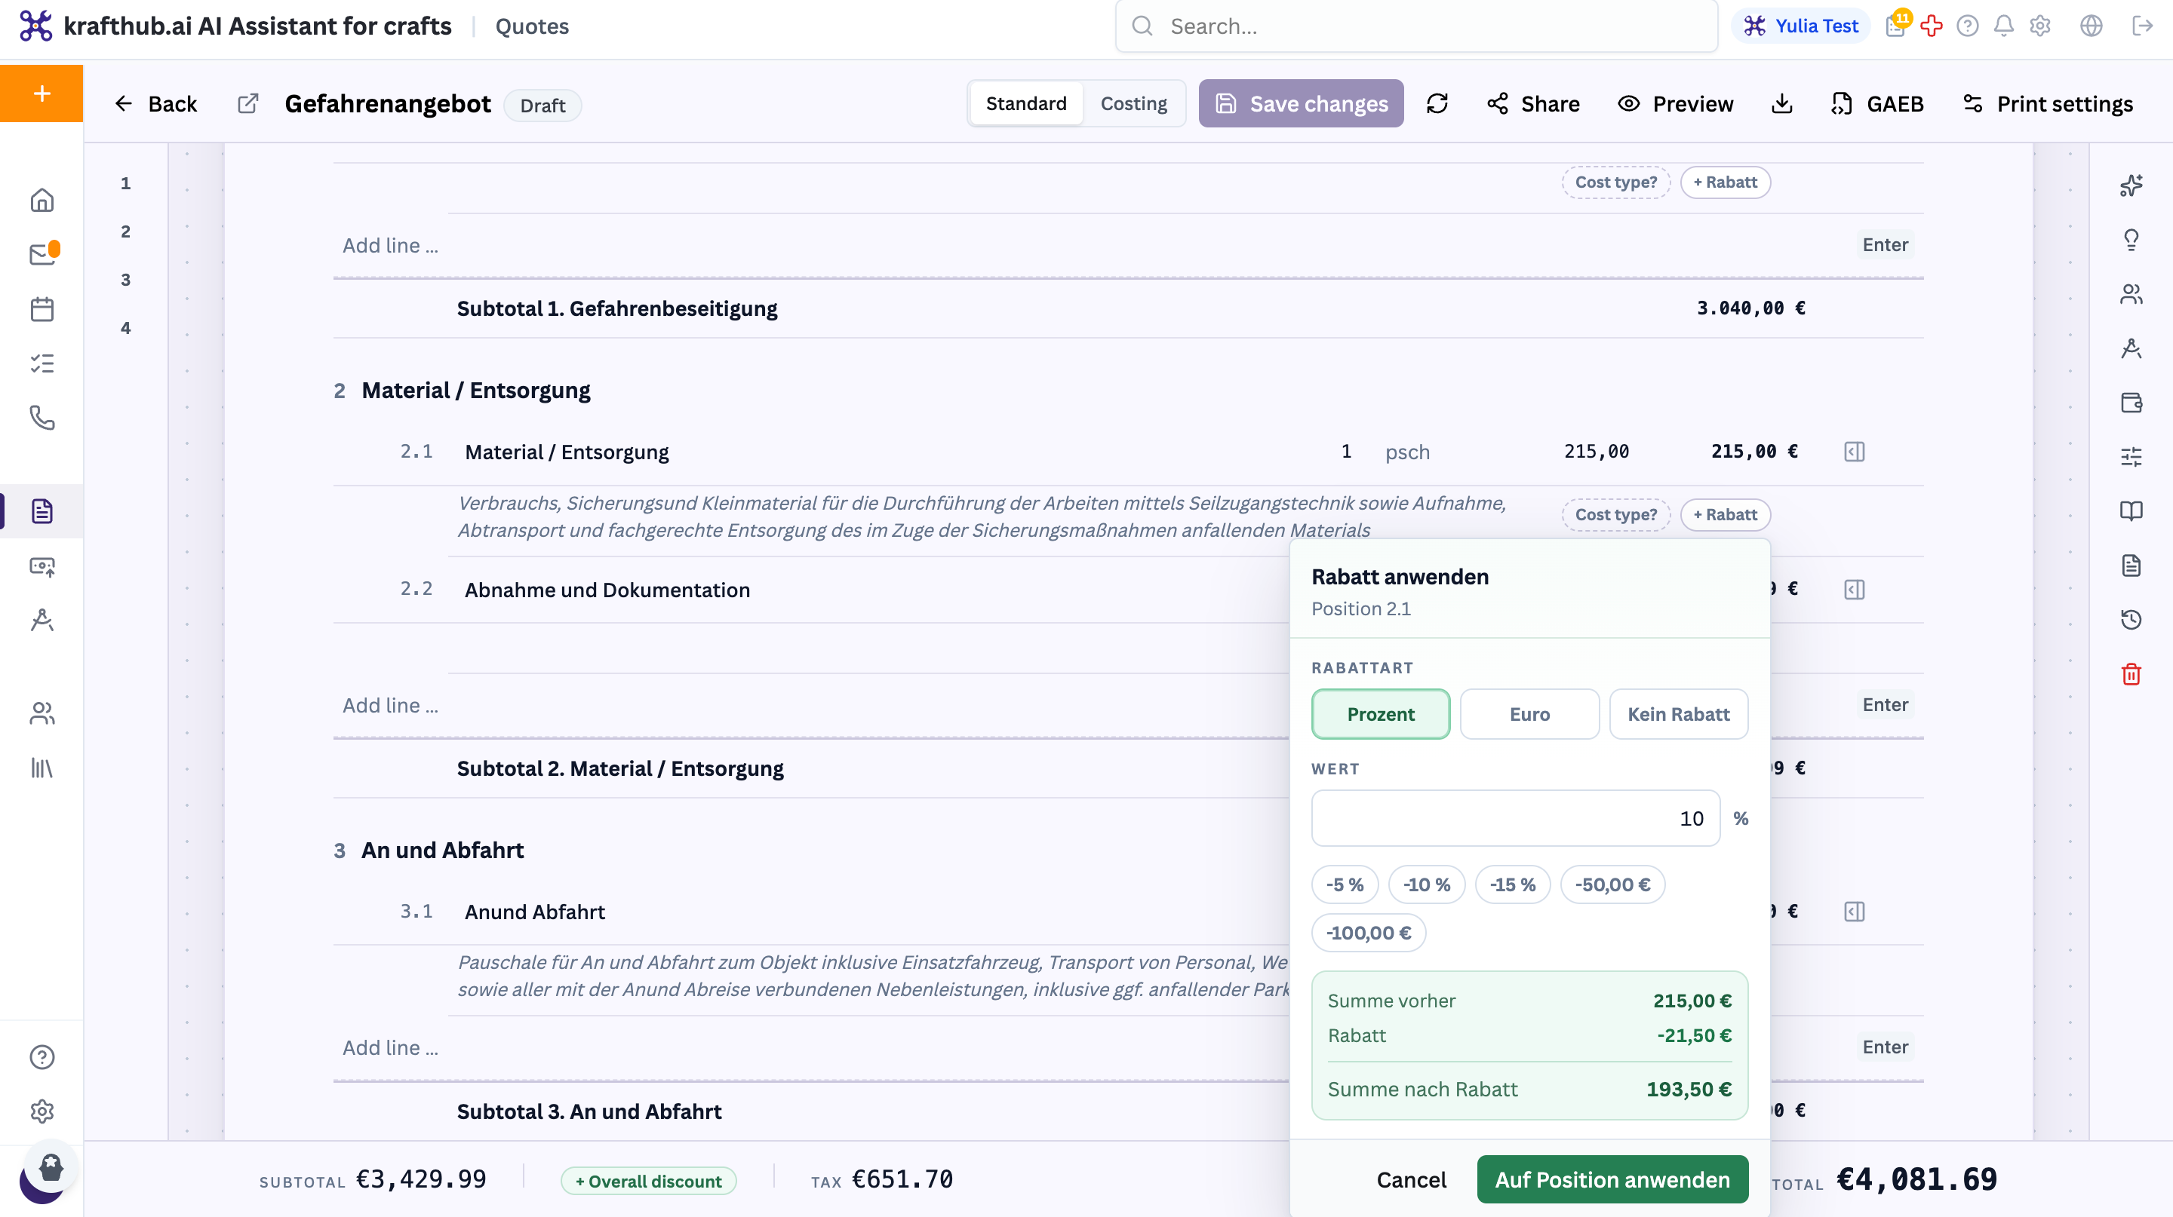Viewport: 2173px width, 1217px height.
Task: Click the red trash delete icon
Action: click(2131, 674)
